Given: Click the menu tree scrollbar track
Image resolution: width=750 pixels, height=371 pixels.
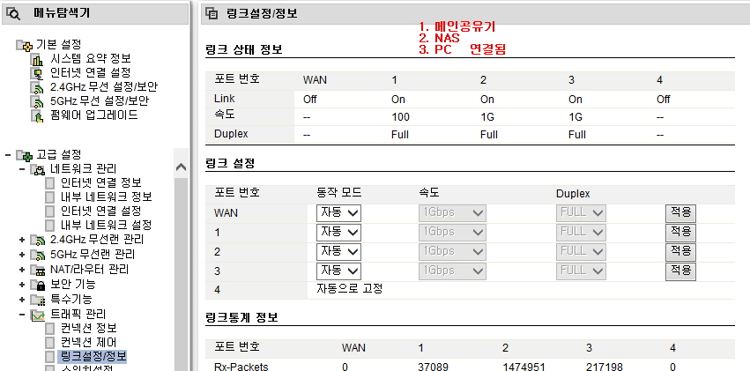Looking at the screenshot, I should click(x=181, y=272).
